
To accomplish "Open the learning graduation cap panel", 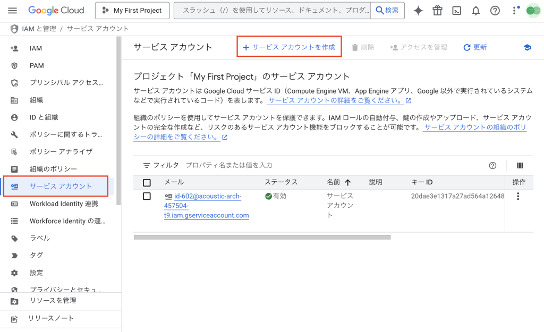I will 528,47.
